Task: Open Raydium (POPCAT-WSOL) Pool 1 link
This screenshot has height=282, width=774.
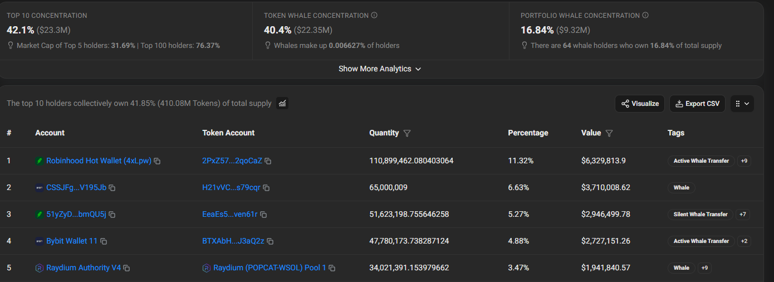Action: pos(270,268)
